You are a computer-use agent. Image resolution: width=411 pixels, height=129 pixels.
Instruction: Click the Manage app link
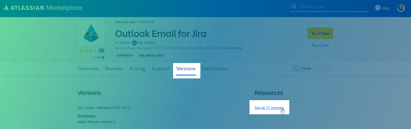(125, 22)
